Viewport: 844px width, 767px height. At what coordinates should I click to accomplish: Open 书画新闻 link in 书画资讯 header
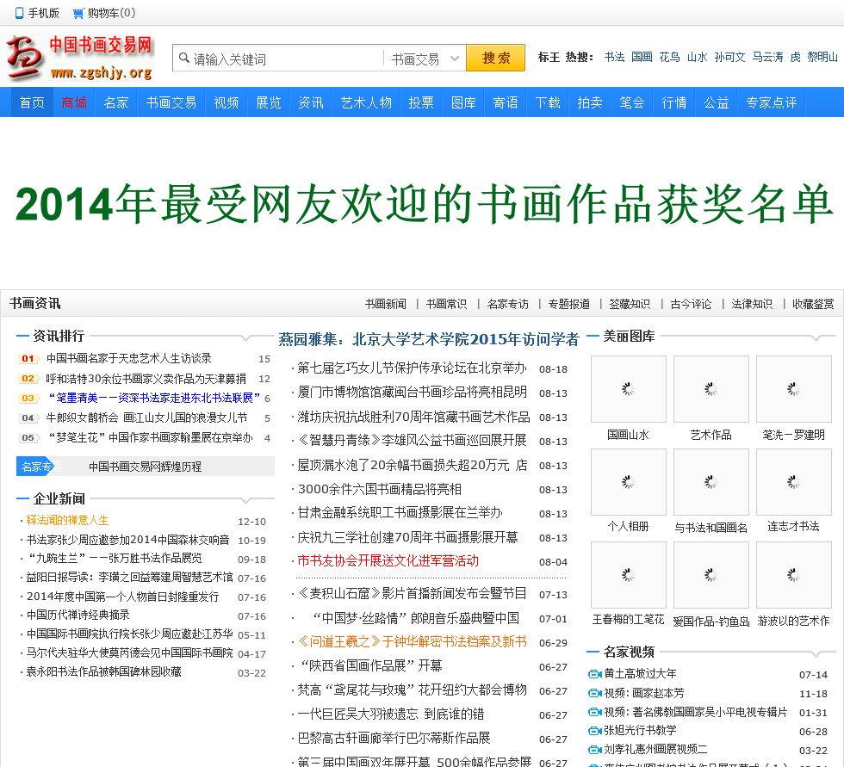pyautogui.click(x=385, y=304)
